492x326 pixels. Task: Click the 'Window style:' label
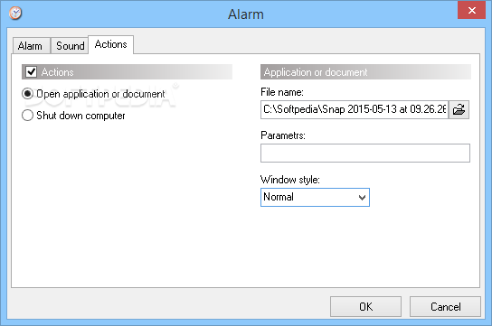coord(290,180)
